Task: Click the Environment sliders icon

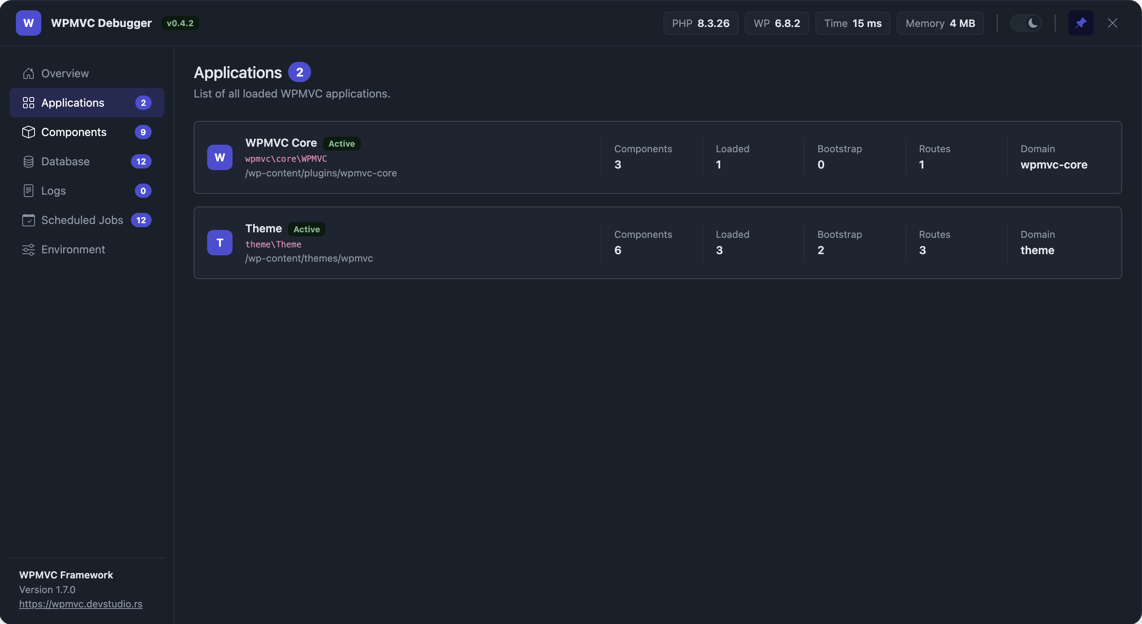Action: [x=29, y=249]
